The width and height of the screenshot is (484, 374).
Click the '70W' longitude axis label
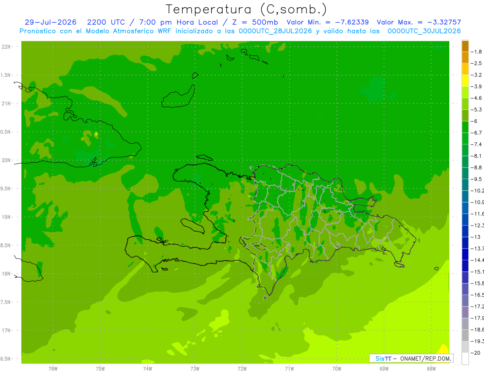[337, 369]
